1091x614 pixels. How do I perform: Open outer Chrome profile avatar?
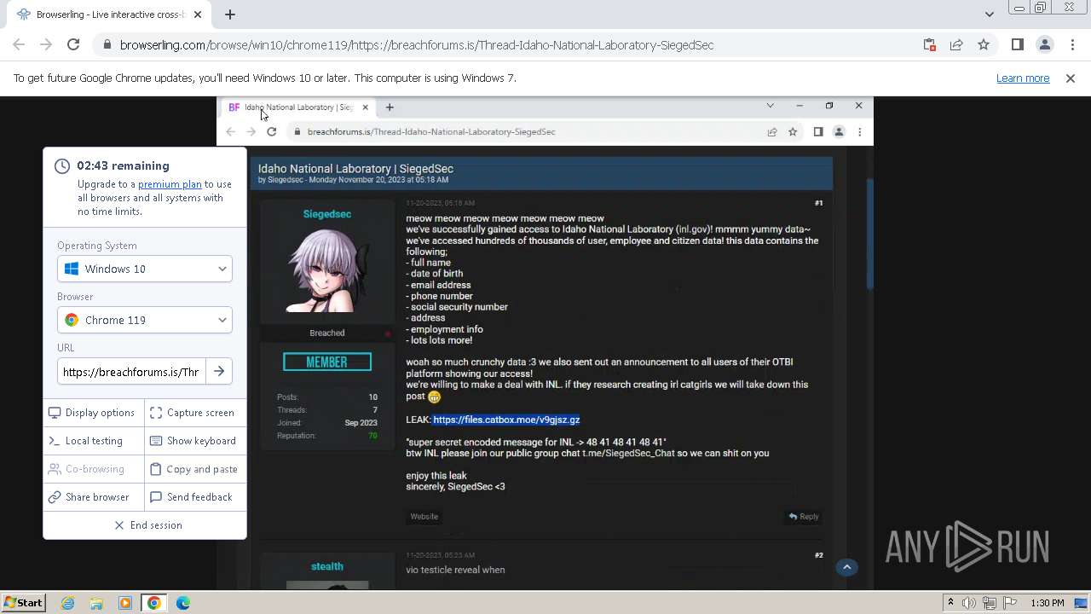[x=1045, y=45]
